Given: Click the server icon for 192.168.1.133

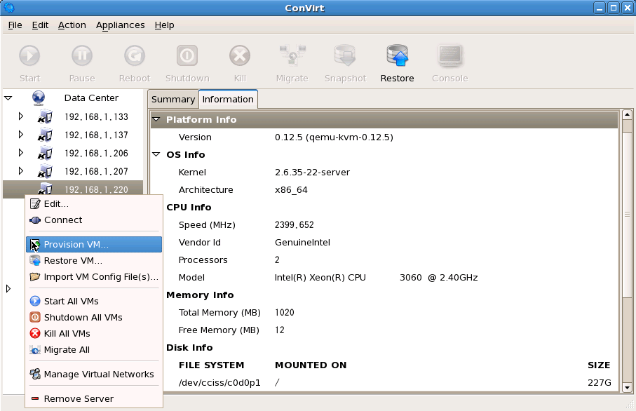Looking at the screenshot, I should (45, 116).
